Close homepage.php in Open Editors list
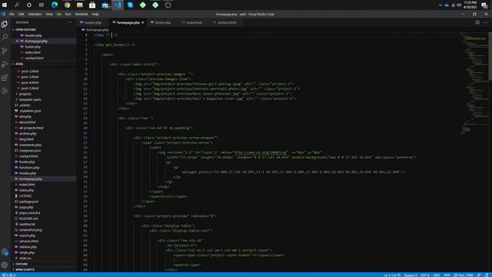 click(17, 41)
